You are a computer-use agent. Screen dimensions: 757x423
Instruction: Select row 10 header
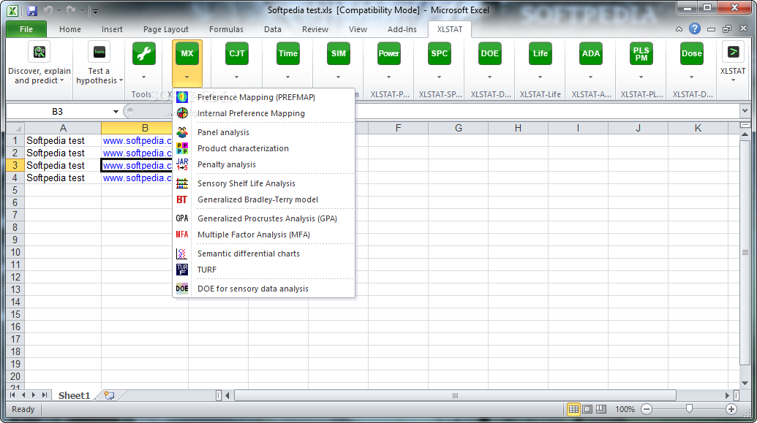tap(15, 252)
